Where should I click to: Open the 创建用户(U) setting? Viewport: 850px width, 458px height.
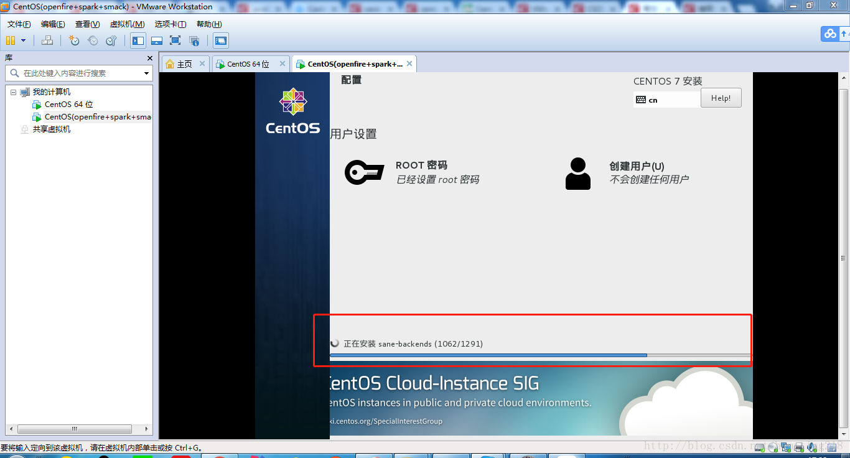(x=627, y=173)
